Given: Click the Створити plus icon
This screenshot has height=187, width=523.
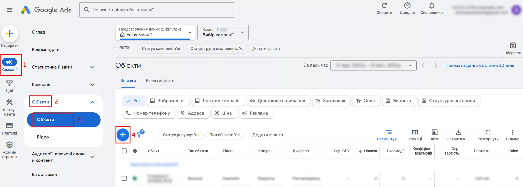Looking at the screenshot, I should click(10, 34).
